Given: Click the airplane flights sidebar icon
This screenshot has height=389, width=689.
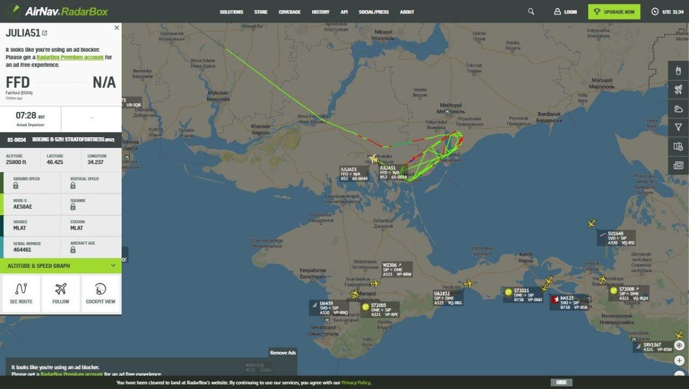Looking at the screenshot, I should pos(679,90).
